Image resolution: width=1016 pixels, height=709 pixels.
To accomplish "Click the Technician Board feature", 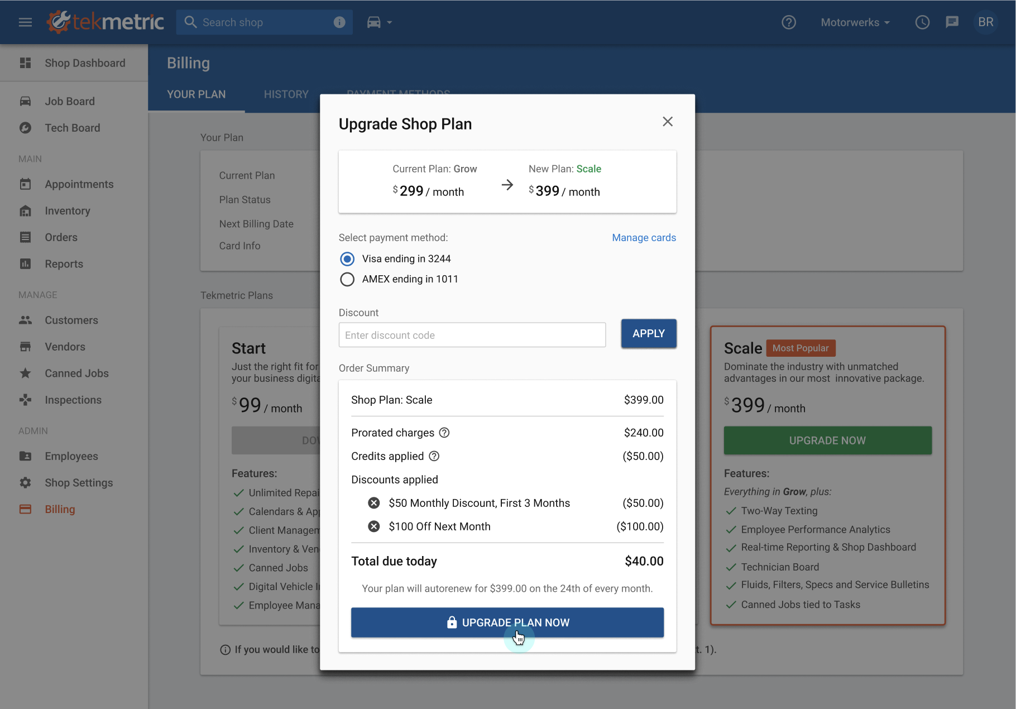I will pos(780,567).
